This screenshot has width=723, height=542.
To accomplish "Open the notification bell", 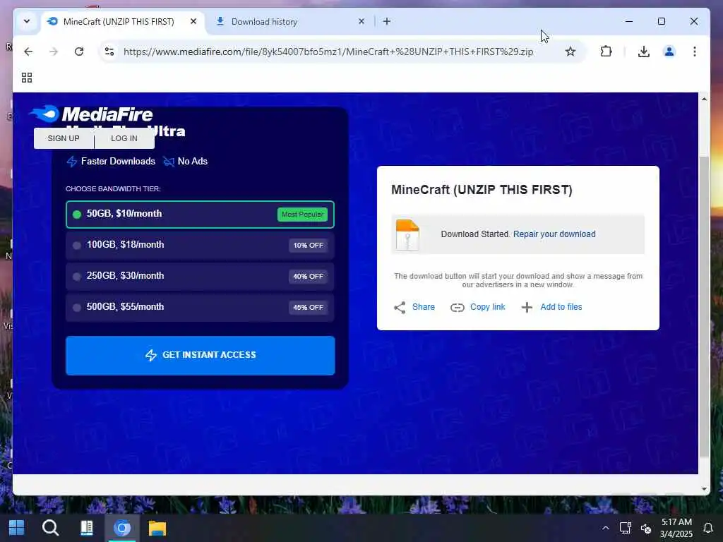I will pos(707,528).
